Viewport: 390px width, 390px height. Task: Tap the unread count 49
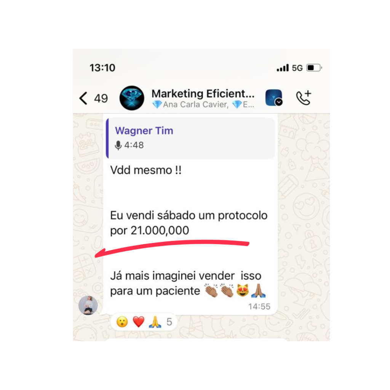pos(101,98)
